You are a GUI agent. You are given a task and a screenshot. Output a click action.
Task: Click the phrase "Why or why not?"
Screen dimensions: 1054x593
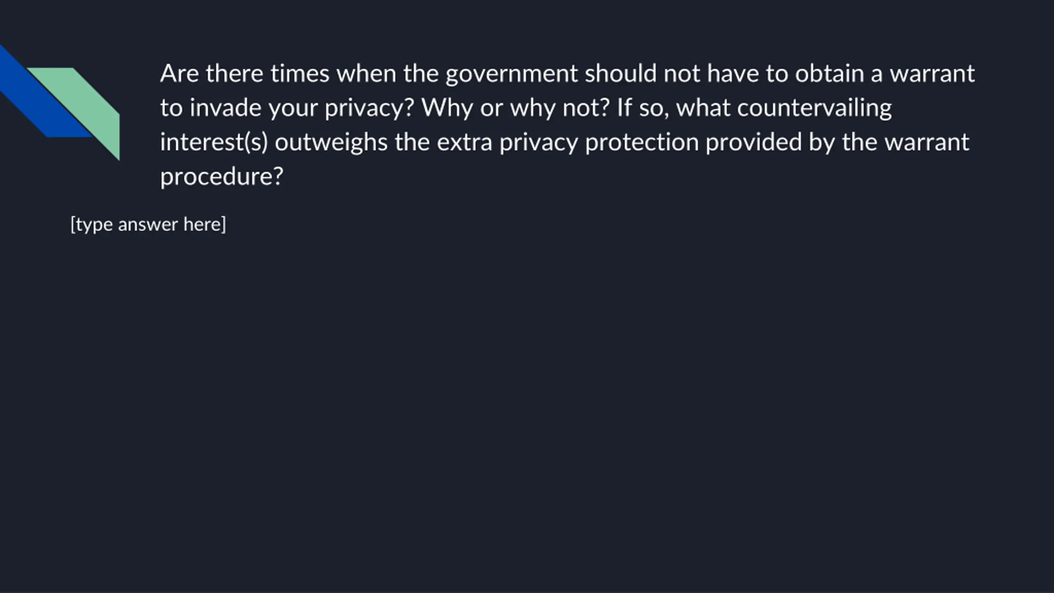[515, 108]
